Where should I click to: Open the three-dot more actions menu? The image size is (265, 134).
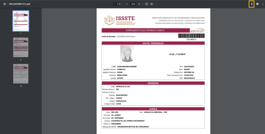(x=263, y=4)
